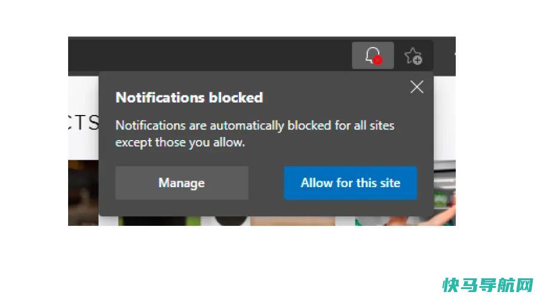Open the black round object thumbnail

click(x=231, y=221)
